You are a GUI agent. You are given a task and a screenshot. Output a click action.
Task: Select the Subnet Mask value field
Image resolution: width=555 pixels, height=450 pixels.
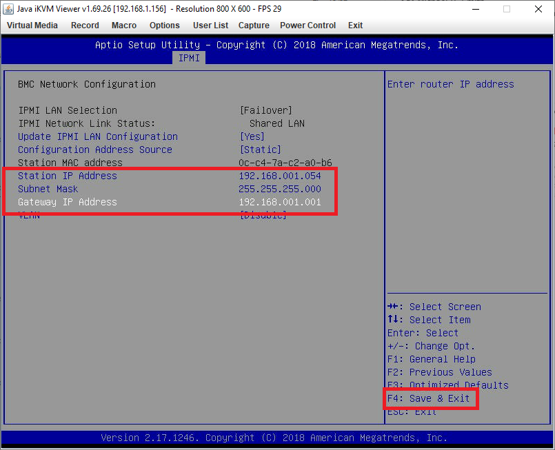(279, 189)
